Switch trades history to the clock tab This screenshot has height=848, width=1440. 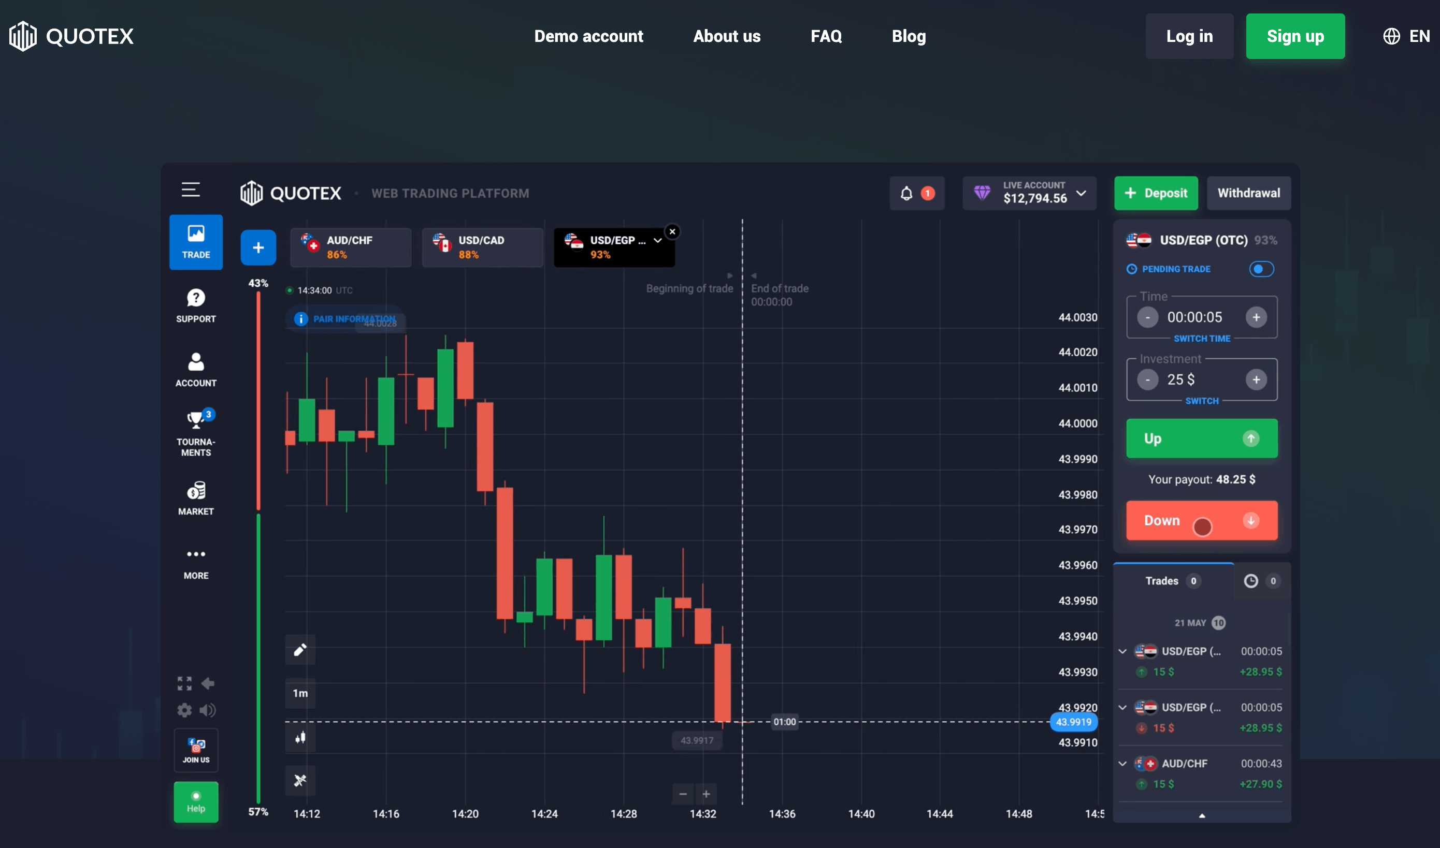(x=1251, y=580)
